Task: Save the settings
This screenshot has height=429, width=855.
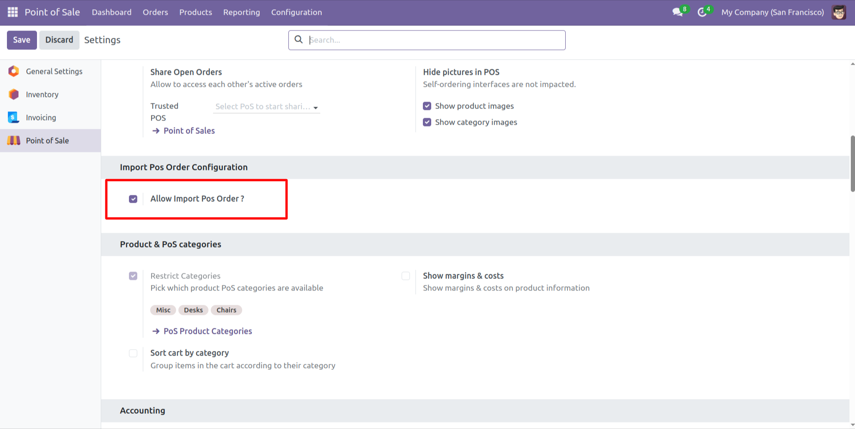Action: pos(22,40)
